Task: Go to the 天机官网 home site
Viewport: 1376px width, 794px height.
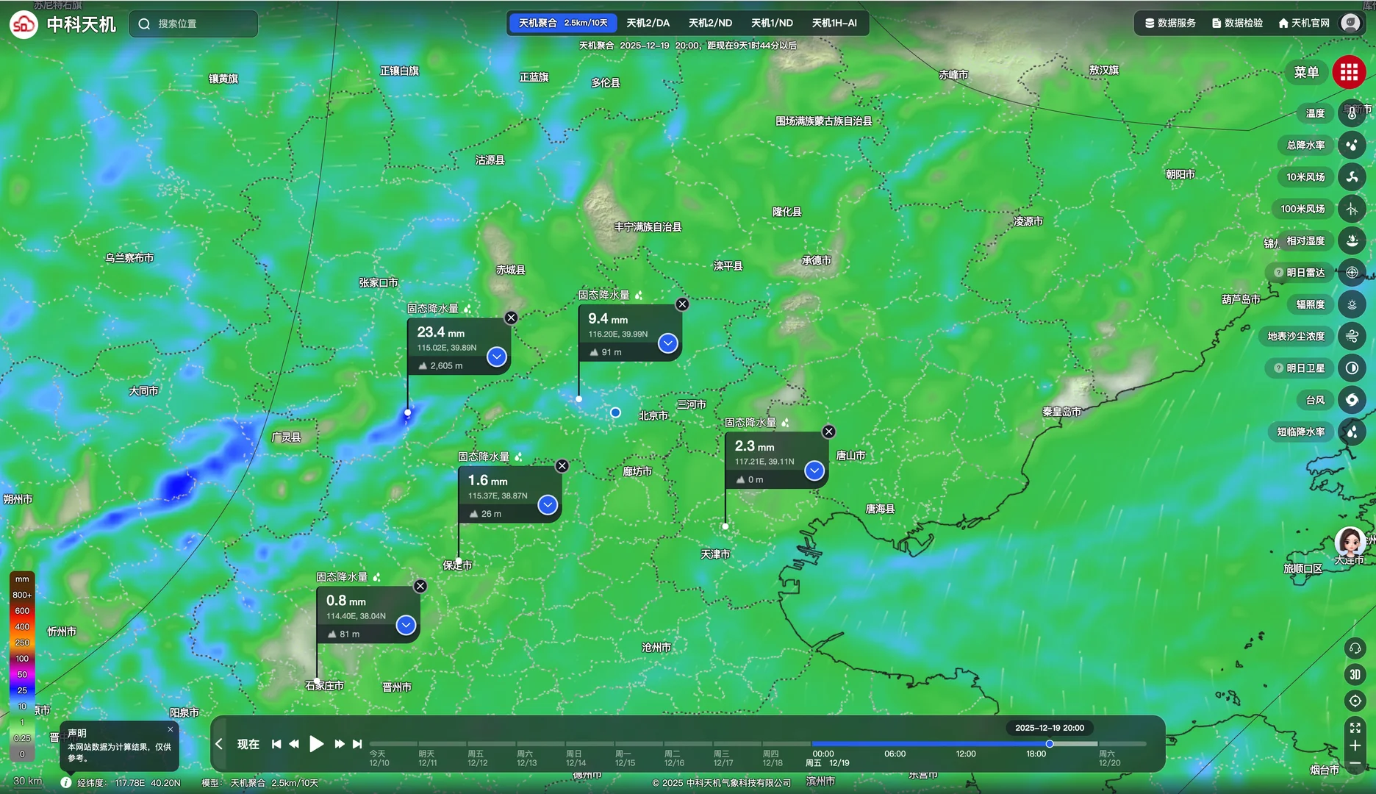Action: [1304, 24]
